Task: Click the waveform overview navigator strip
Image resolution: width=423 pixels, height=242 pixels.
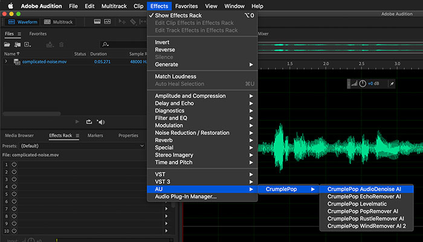Action: 340,48
